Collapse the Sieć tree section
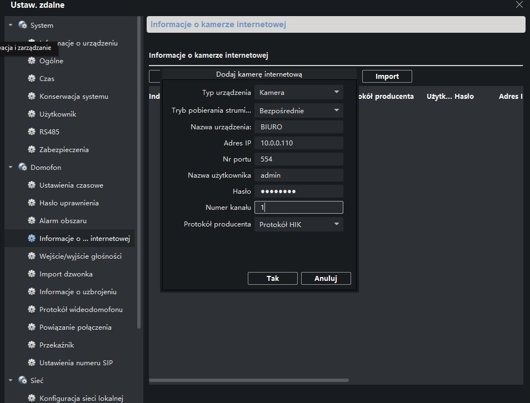This screenshot has height=403, width=530. click(x=10, y=381)
